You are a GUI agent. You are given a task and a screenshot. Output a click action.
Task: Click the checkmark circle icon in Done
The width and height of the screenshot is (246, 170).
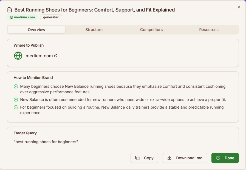point(218,158)
